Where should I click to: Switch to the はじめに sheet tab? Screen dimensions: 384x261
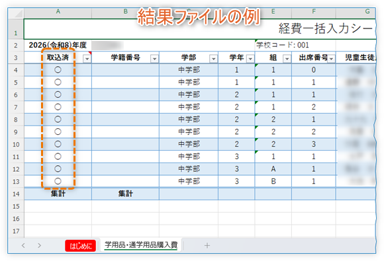[x=81, y=246]
